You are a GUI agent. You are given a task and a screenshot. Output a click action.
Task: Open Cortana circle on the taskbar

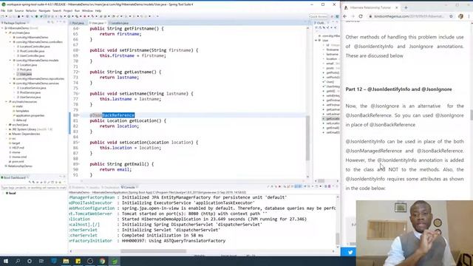(x=30, y=261)
